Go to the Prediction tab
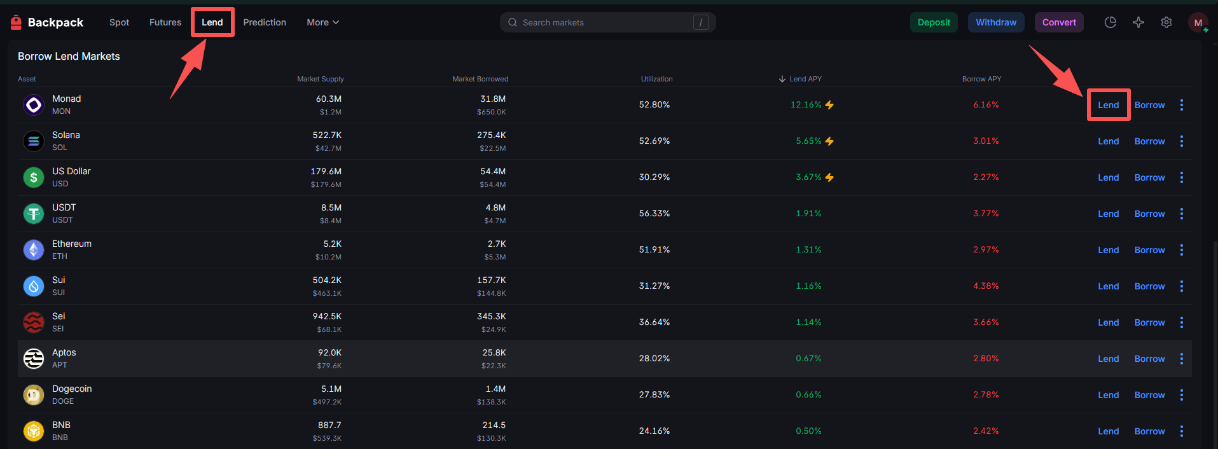The width and height of the screenshot is (1218, 449). pos(265,22)
